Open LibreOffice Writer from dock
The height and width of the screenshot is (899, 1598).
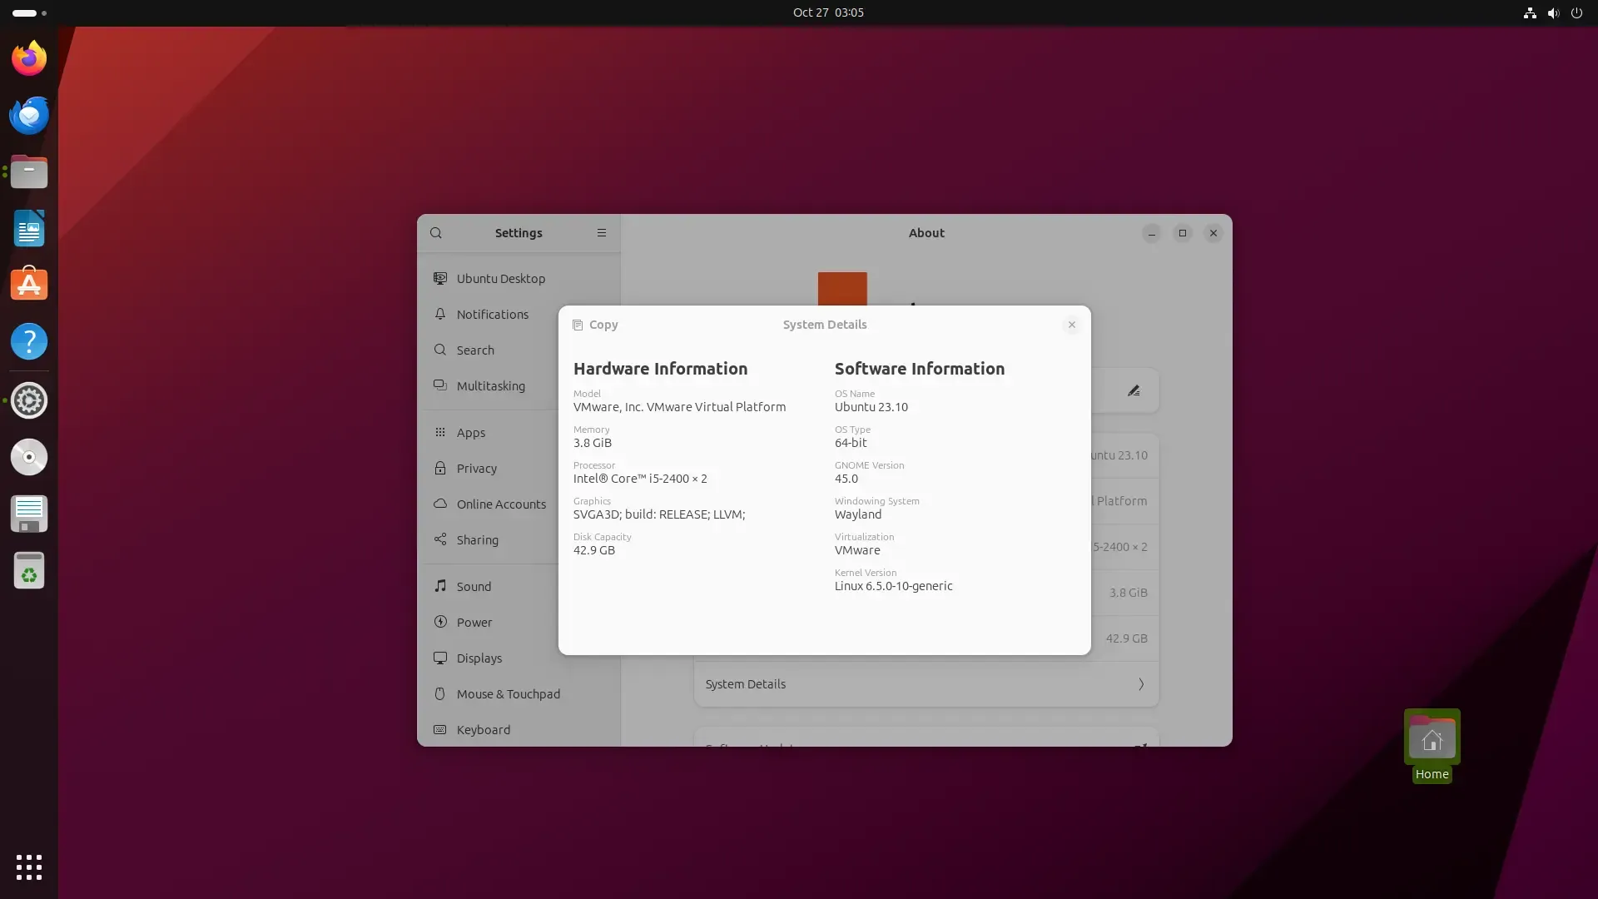coord(29,228)
